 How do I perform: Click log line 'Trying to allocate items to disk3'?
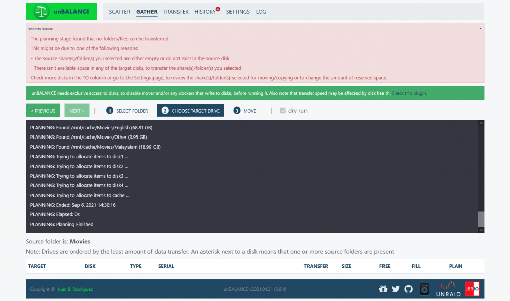[79, 176]
